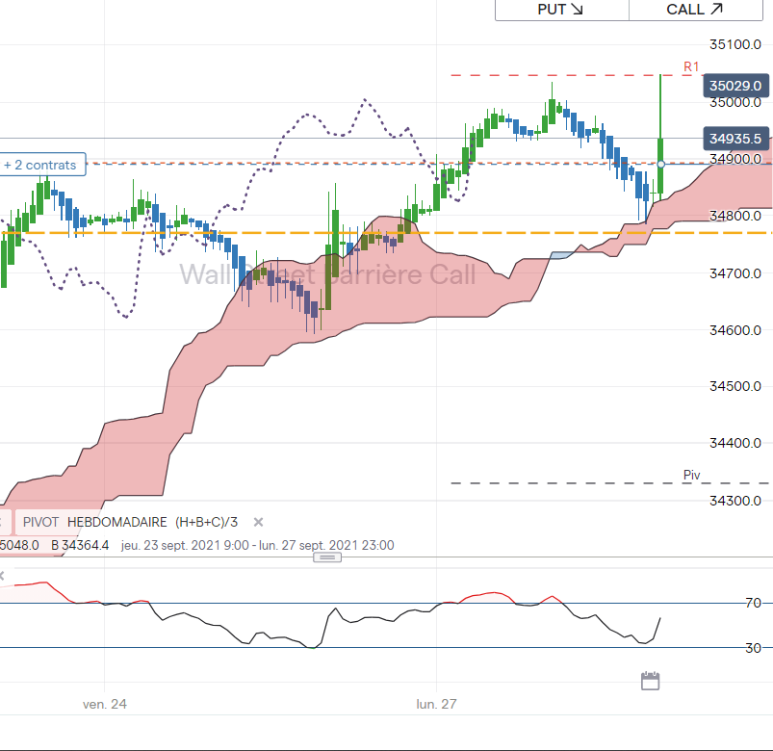Click the RSI 30 level label
Viewport: 773px width, 751px height.
(x=754, y=648)
